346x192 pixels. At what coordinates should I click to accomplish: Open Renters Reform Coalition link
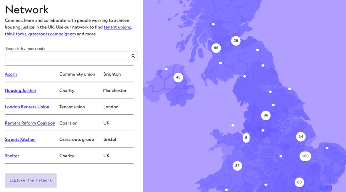tap(30, 123)
